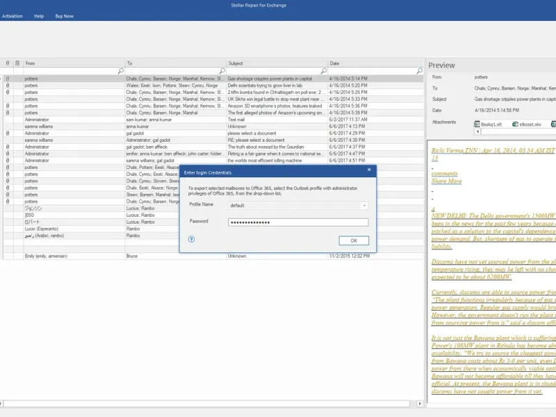Screen dimensions: 556x417
Task: Click into the Password field
Action: [298, 222]
